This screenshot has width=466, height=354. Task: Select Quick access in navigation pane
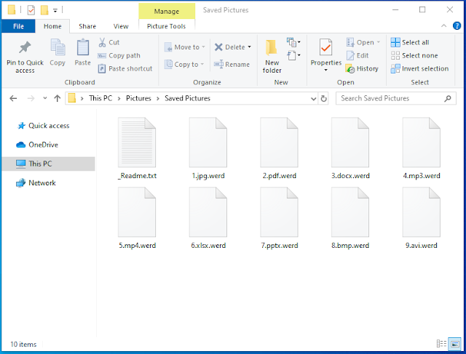click(x=44, y=126)
